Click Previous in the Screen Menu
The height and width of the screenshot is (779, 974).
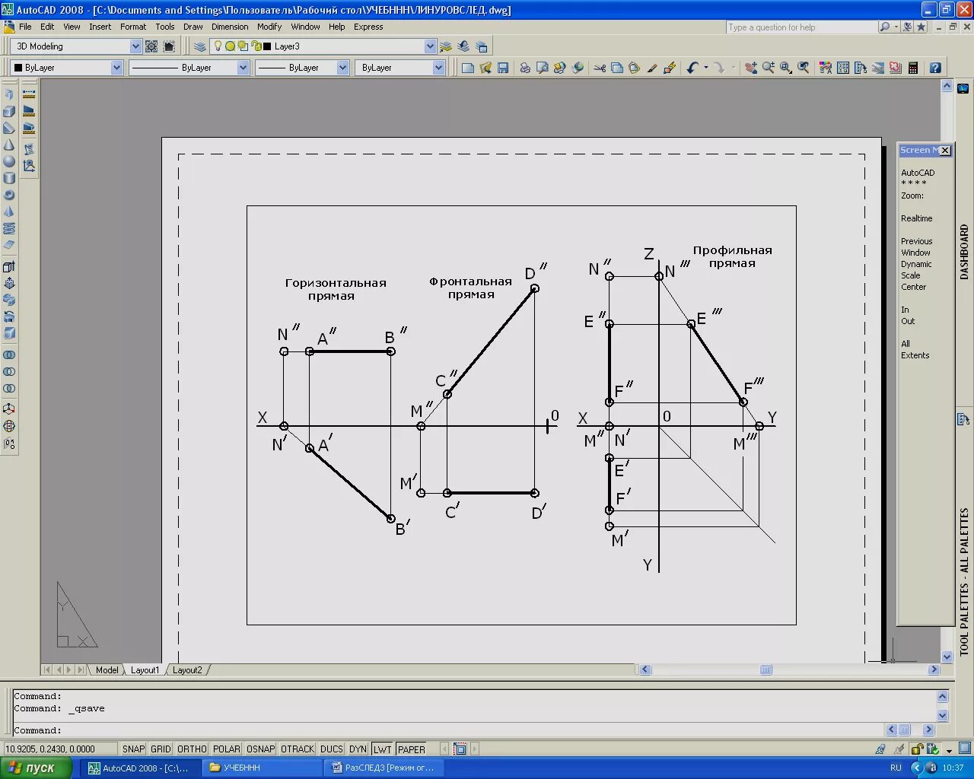pos(916,241)
